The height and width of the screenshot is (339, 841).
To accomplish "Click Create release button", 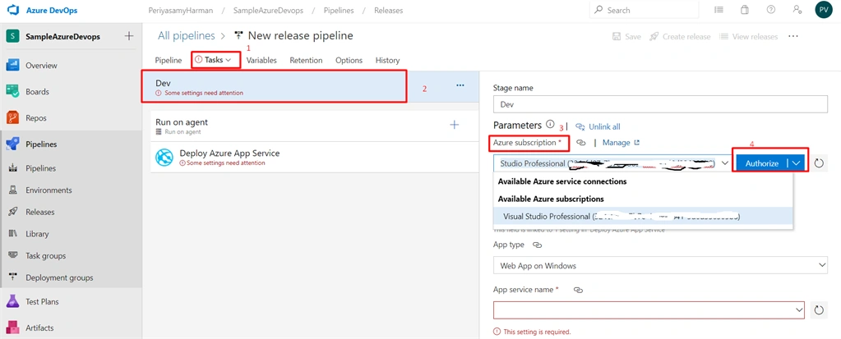I will point(680,36).
